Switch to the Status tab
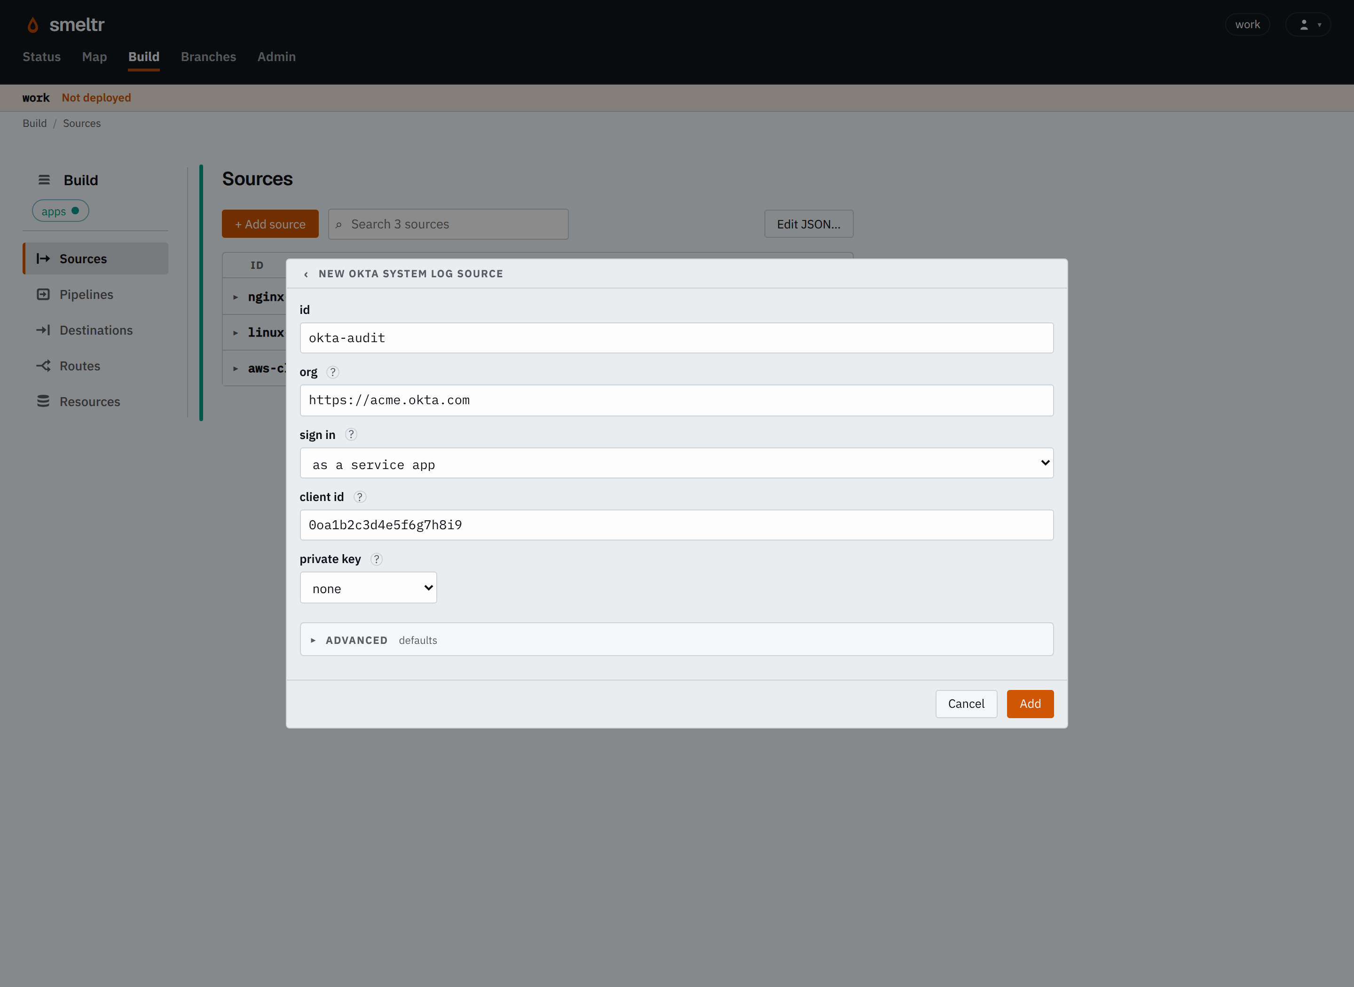This screenshot has width=1354, height=987. (x=42, y=57)
